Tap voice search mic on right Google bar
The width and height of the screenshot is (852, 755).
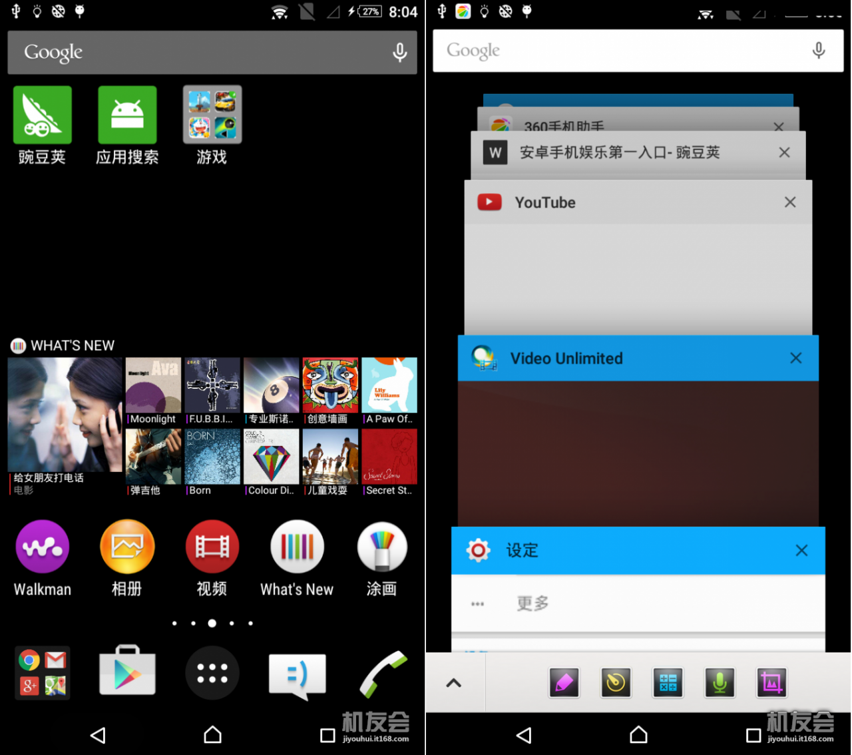click(819, 51)
